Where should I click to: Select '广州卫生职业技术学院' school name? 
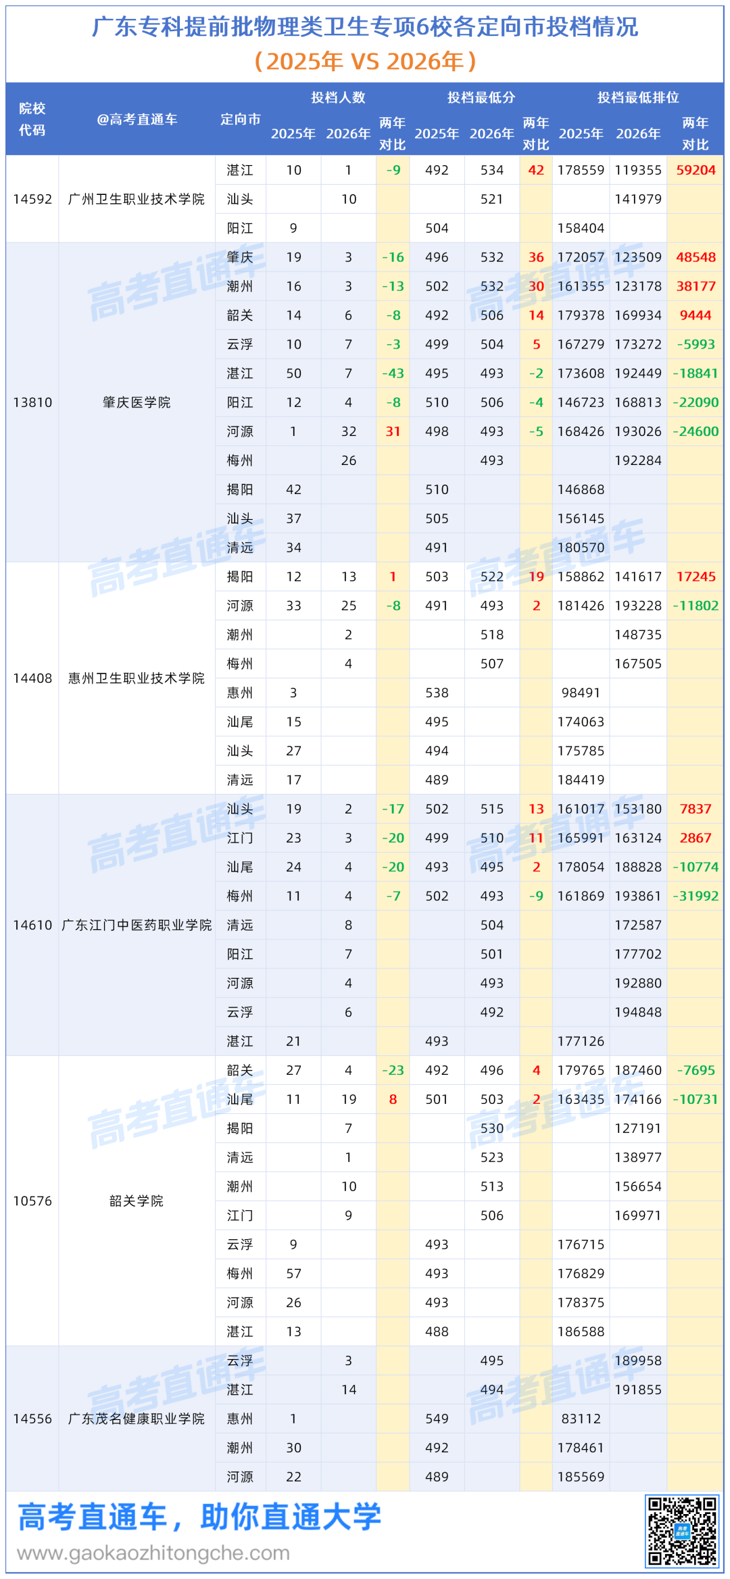coord(137,199)
